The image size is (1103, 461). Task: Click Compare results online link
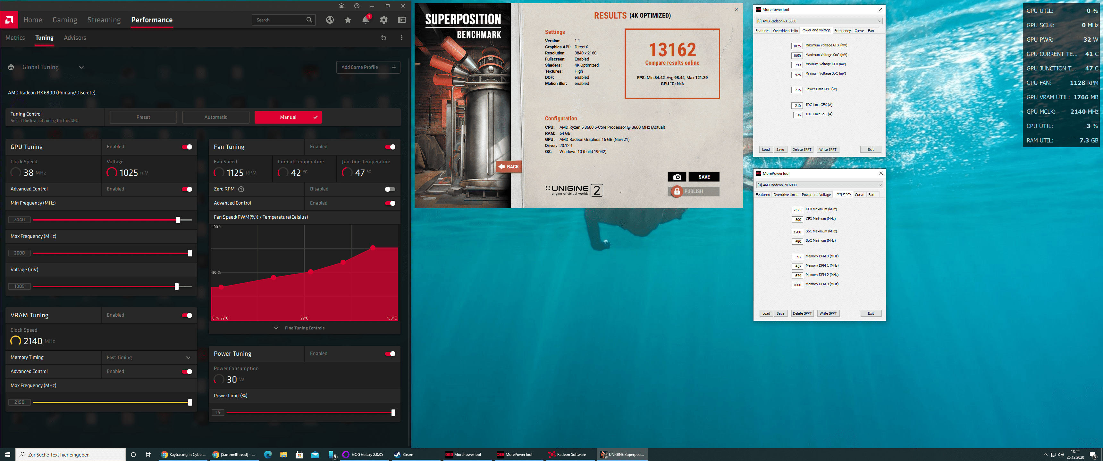click(672, 63)
